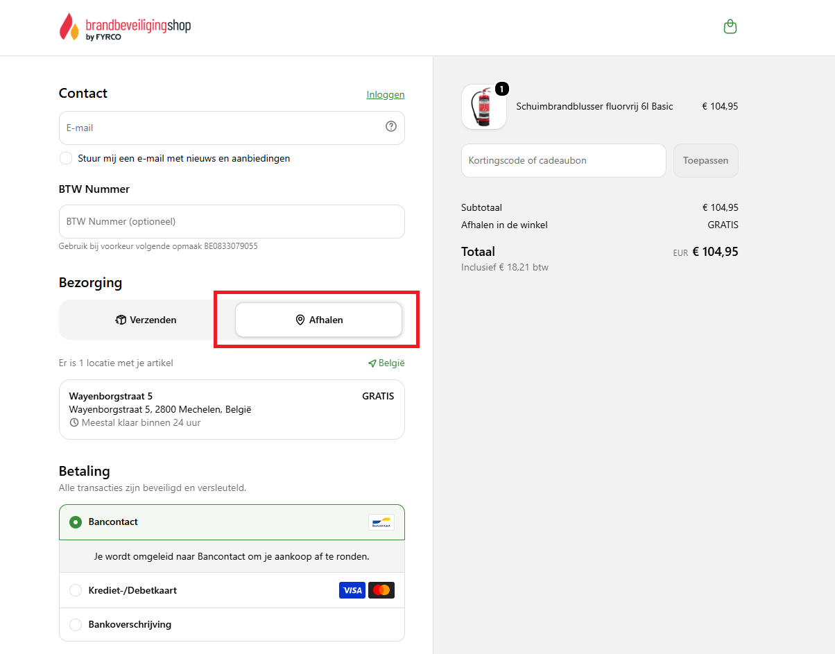Click the Bancontact redirect notice text
This screenshot has height=654, width=835.
[232, 556]
